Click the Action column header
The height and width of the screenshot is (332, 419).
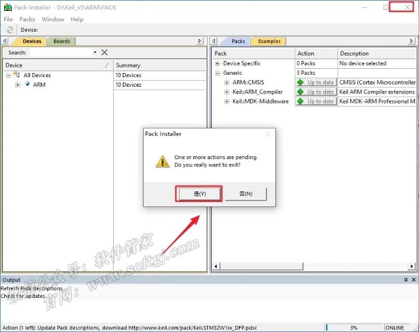(x=317, y=53)
